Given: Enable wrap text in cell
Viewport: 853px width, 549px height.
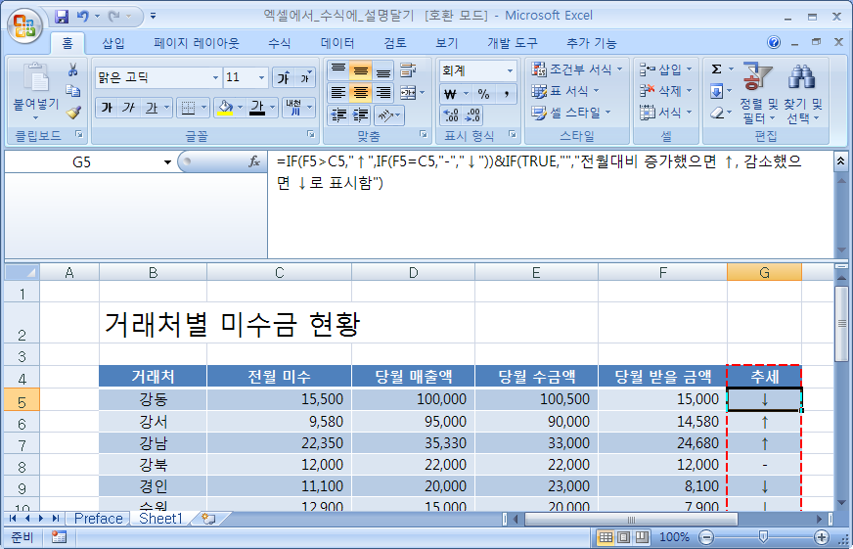Looking at the screenshot, I should 408,69.
